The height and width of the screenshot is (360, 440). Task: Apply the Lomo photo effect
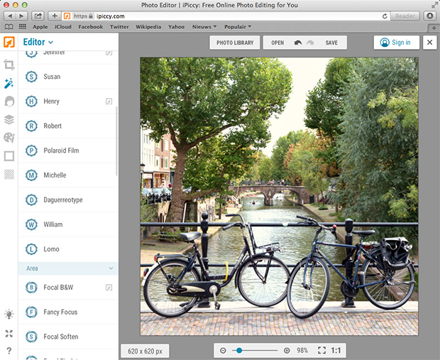68,249
